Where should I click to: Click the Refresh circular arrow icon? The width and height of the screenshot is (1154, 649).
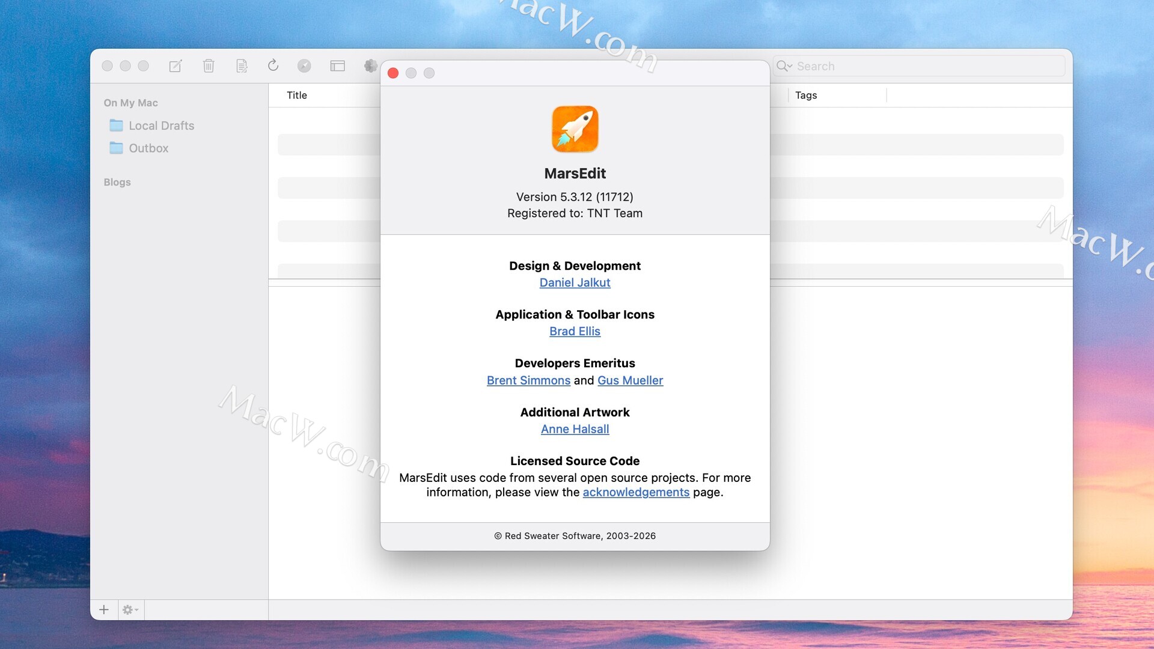[273, 66]
